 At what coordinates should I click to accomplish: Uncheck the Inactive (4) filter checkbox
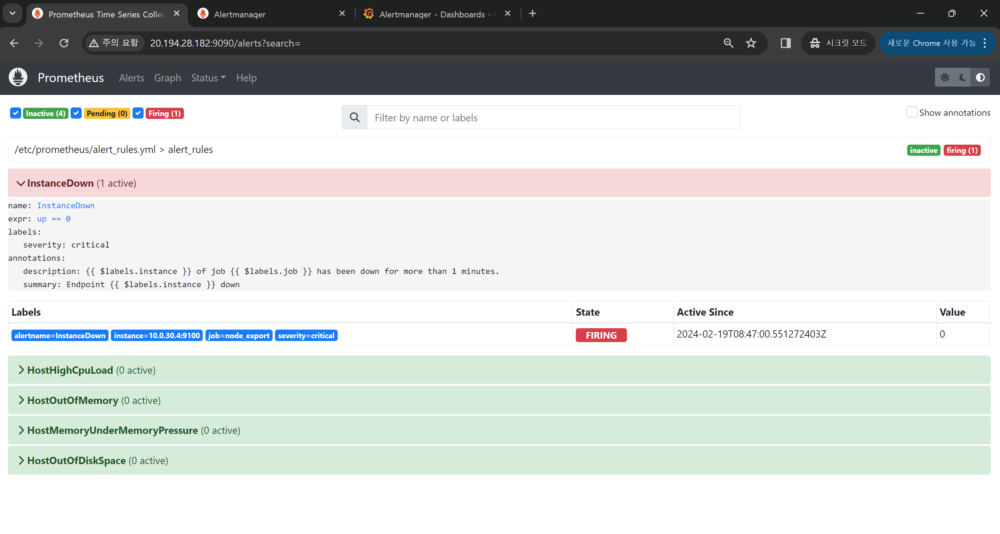click(16, 113)
